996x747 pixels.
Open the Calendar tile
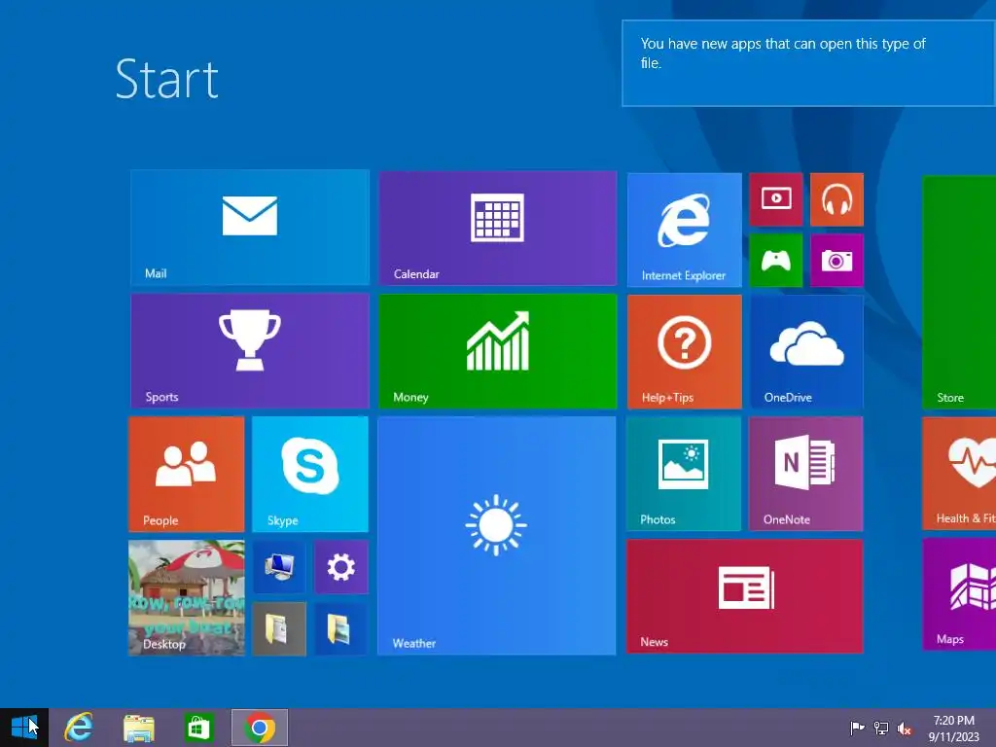coord(498,228)
